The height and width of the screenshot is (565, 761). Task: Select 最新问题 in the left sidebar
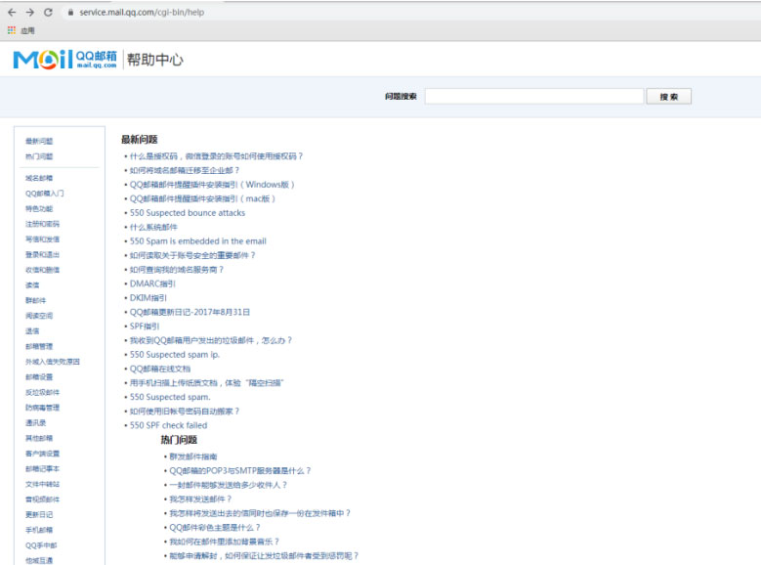coord(39,142)
